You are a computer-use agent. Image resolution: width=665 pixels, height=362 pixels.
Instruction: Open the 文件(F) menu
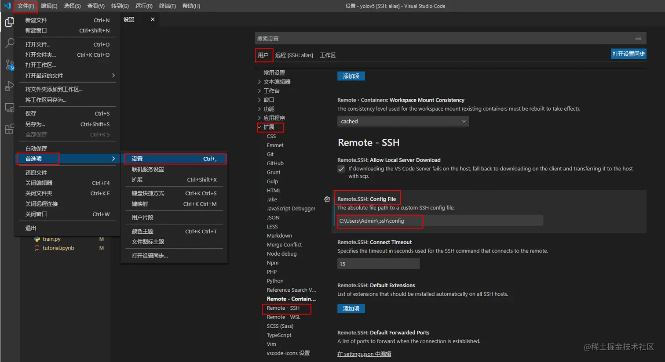pyautogui.click(x=26, y=6)
